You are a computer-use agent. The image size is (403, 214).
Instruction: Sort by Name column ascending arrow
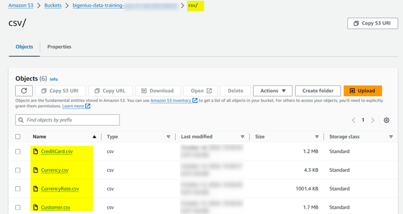click(94, 137)
